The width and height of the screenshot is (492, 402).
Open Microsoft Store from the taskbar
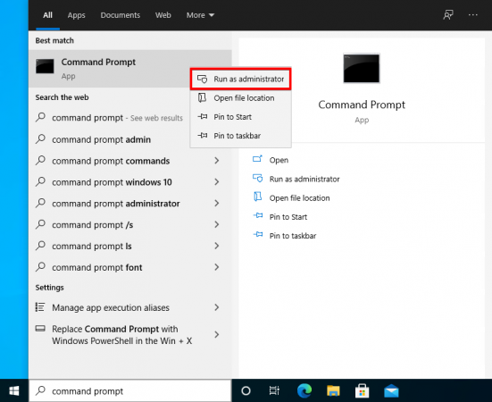pyautogui.click(x=362, y=391)
